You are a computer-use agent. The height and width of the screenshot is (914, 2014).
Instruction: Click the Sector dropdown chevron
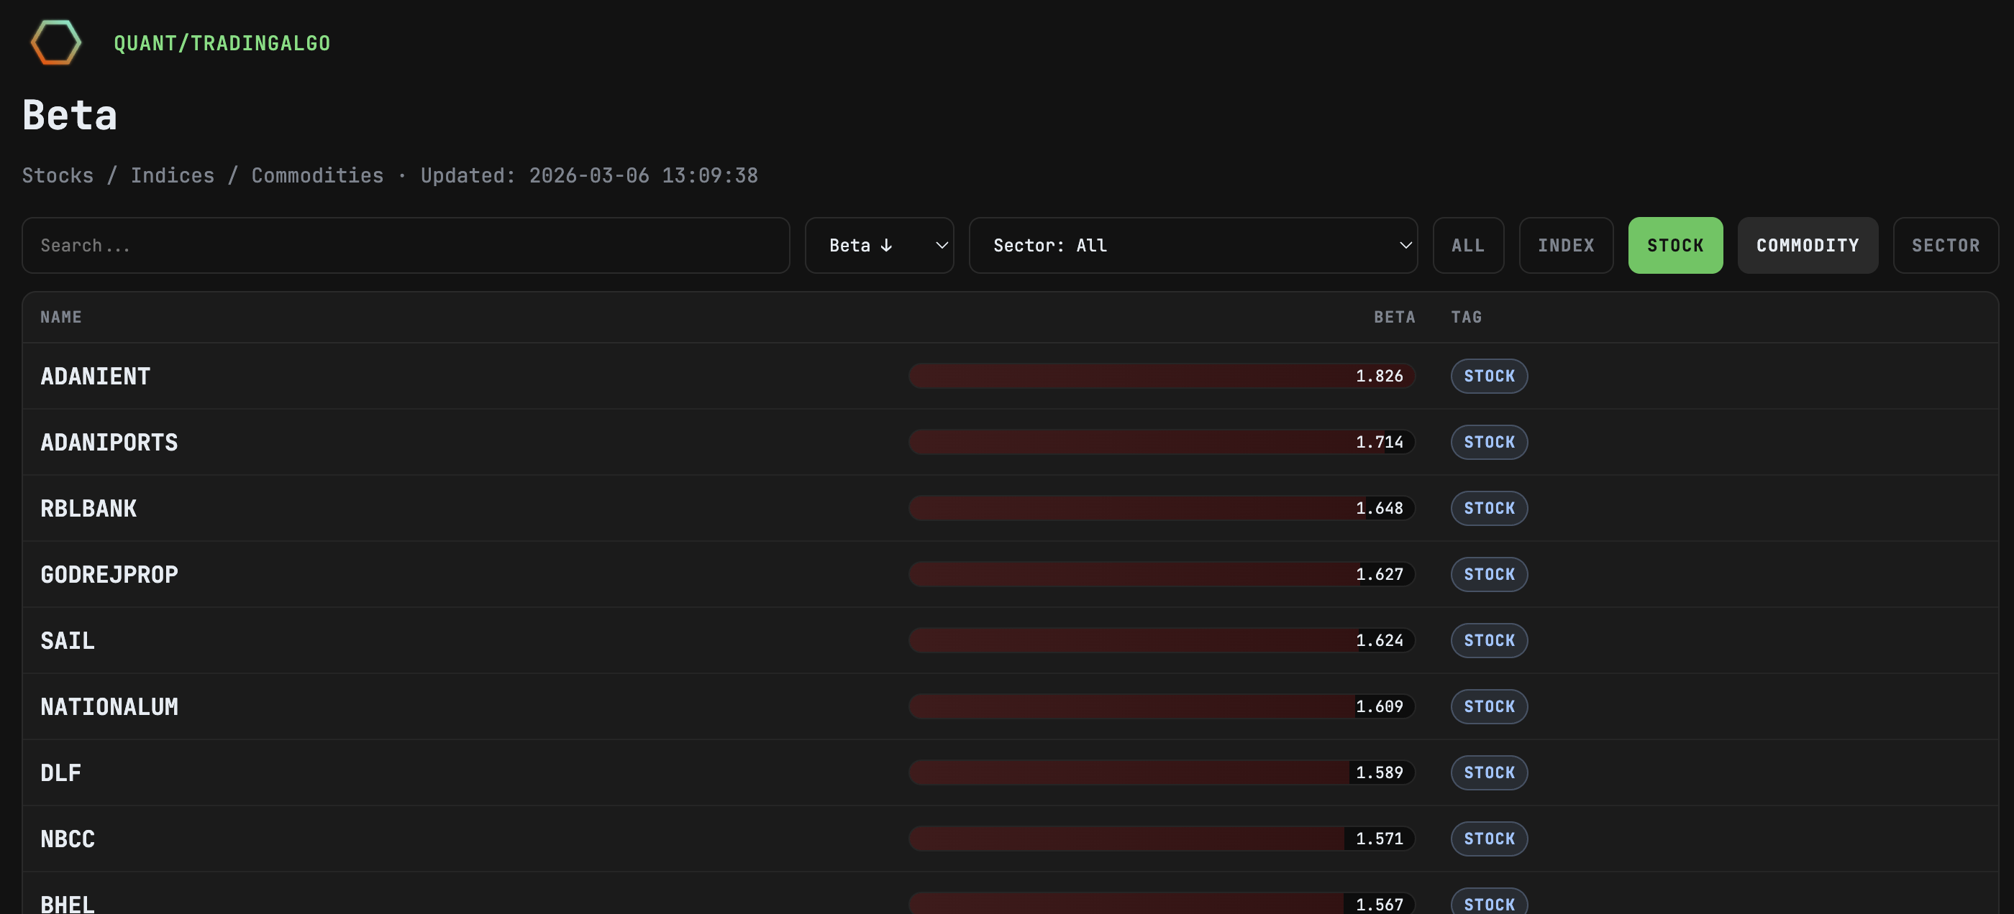(1403, 244)
